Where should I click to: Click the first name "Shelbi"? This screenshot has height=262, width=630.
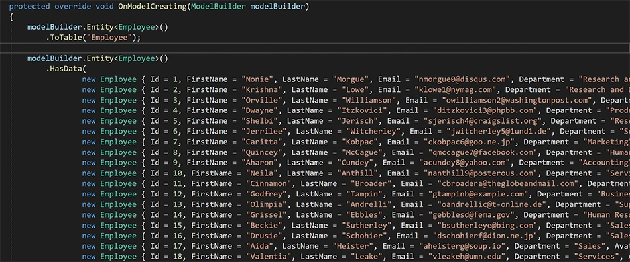(259, 121)
